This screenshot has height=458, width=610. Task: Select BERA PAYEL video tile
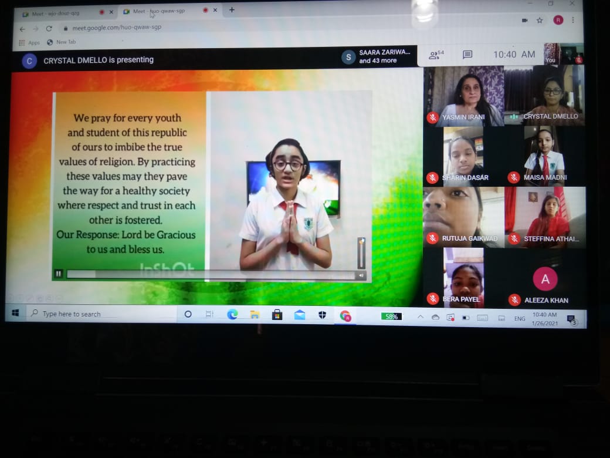coord(464,278)
